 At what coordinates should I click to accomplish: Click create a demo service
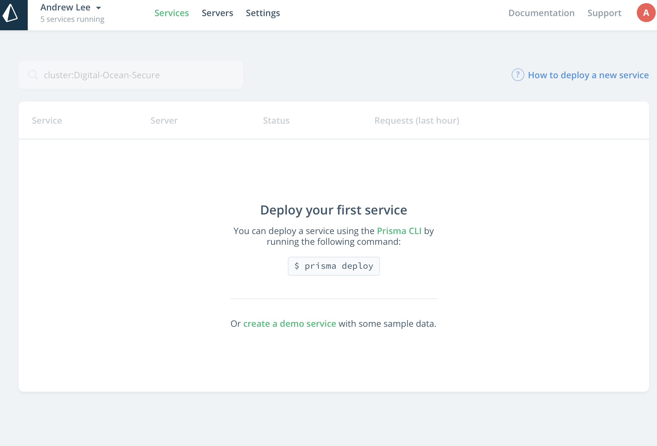click(x=289, y=323)
